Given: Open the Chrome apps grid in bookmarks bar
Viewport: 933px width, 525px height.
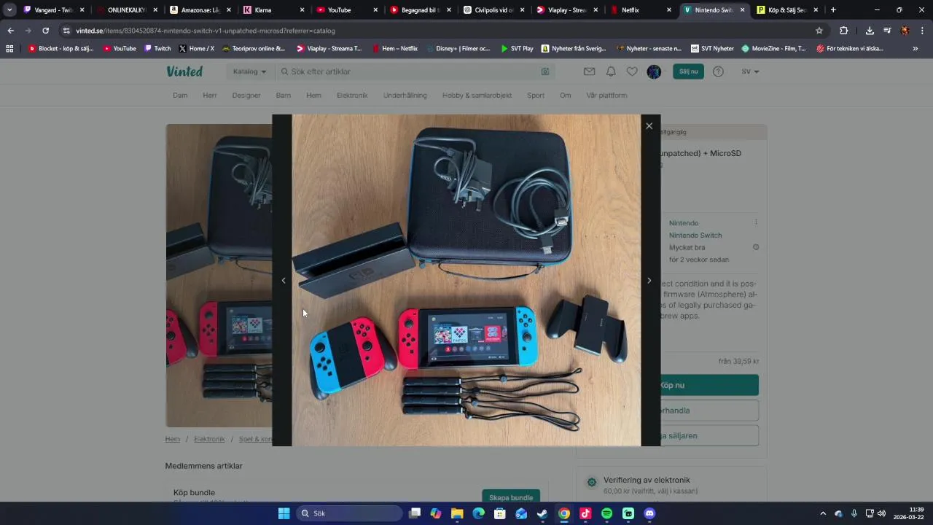Looking at the screenshot, I should click(9, 49).
